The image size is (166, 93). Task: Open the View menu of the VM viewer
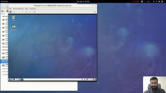(26, 9)
